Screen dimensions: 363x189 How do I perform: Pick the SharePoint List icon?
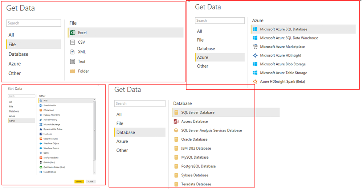click(x=41, y=106)
